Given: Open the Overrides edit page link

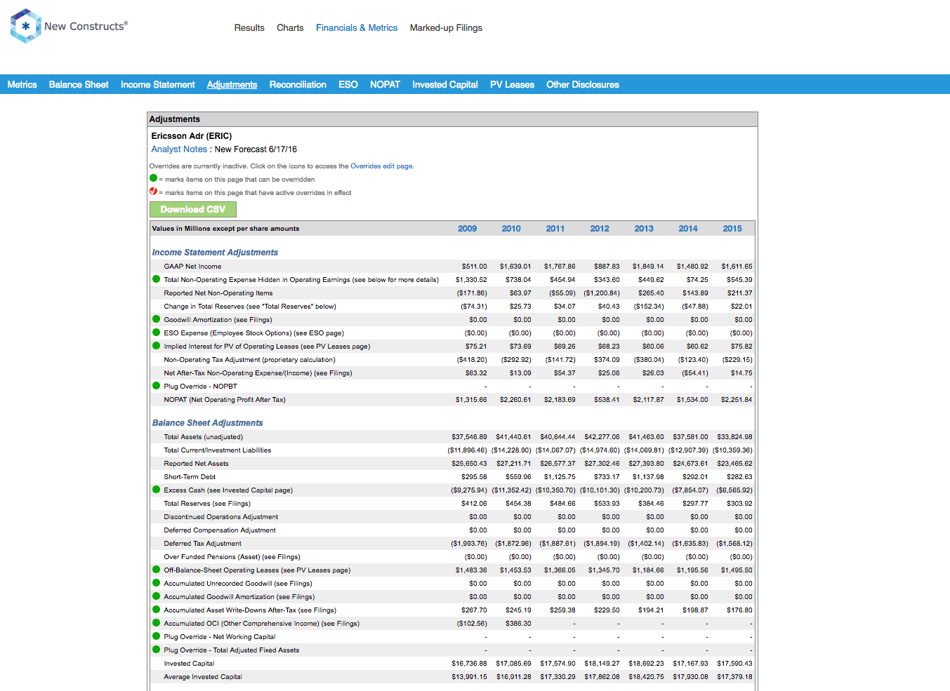Looking at the screenshot, I should coord(382,166).
